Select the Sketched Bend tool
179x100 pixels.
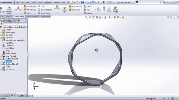(x=45, y=10)
